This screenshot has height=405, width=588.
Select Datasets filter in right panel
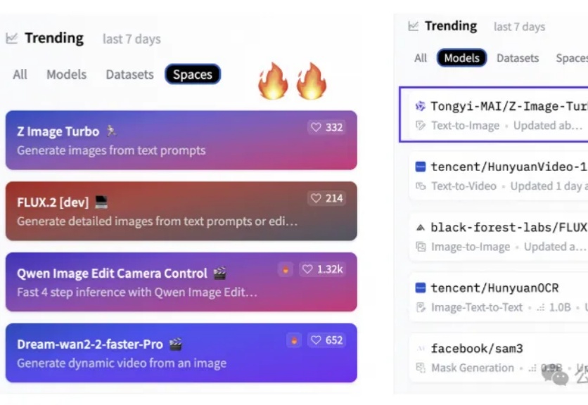[x=518, y=58]
